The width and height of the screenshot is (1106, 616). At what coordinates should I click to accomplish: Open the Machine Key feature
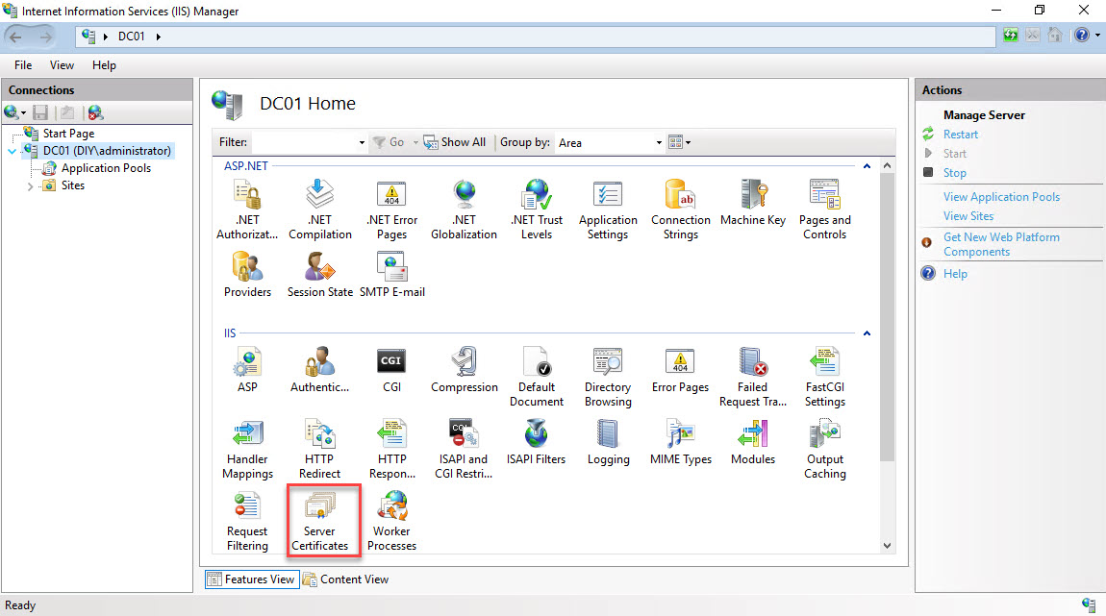point(752,203)
